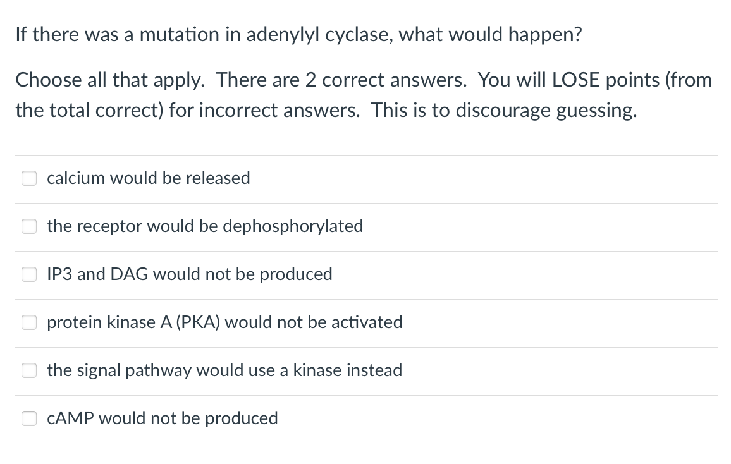731x464 pixels.
Task: Click the 'signal pathway would use a kinase' text
Action: 224,370
